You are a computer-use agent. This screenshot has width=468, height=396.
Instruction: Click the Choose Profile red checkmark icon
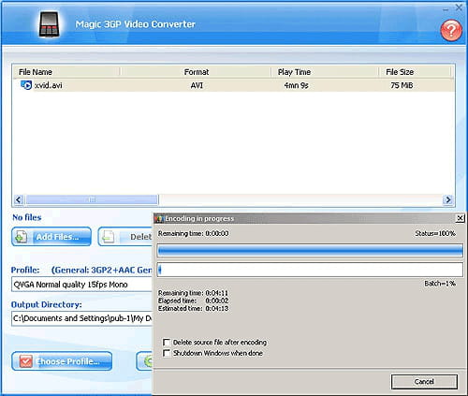tap(25, 361)
